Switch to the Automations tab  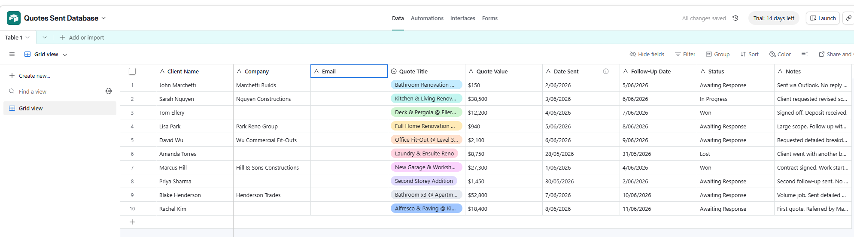point(427,18)
